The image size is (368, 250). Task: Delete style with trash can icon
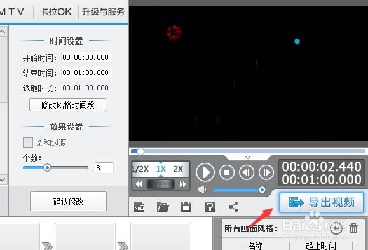tap(353, 228)
